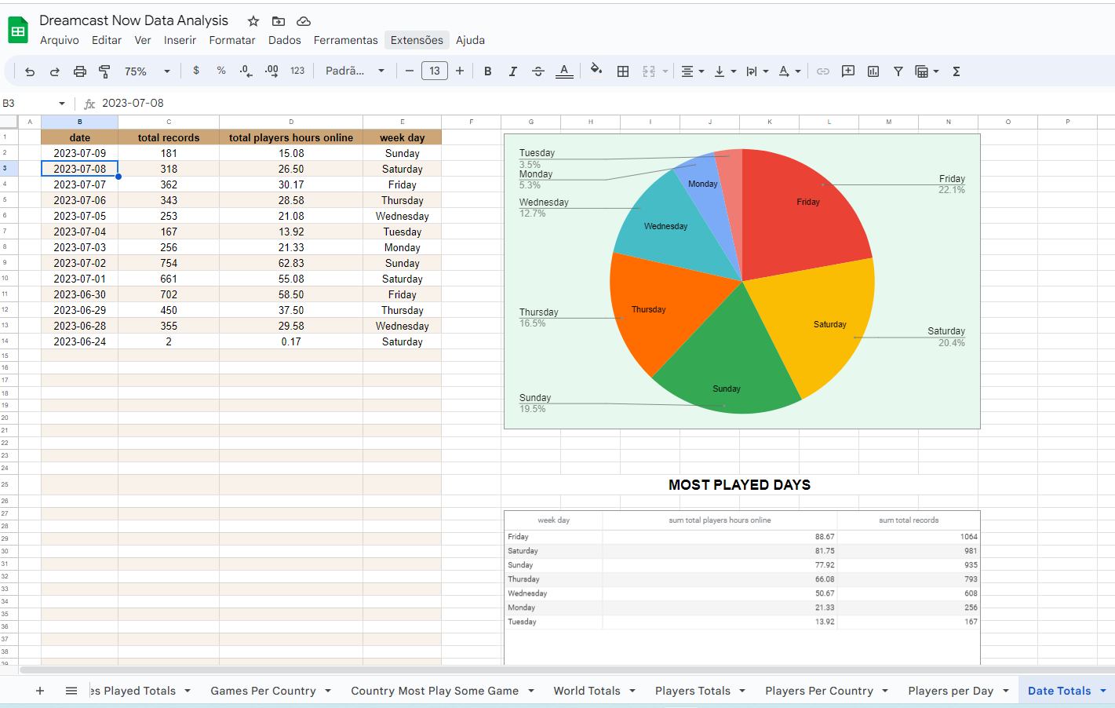Select cell with date 2023-07-09
Screen dimensions: 1115x708
click(x=80, y=153)
